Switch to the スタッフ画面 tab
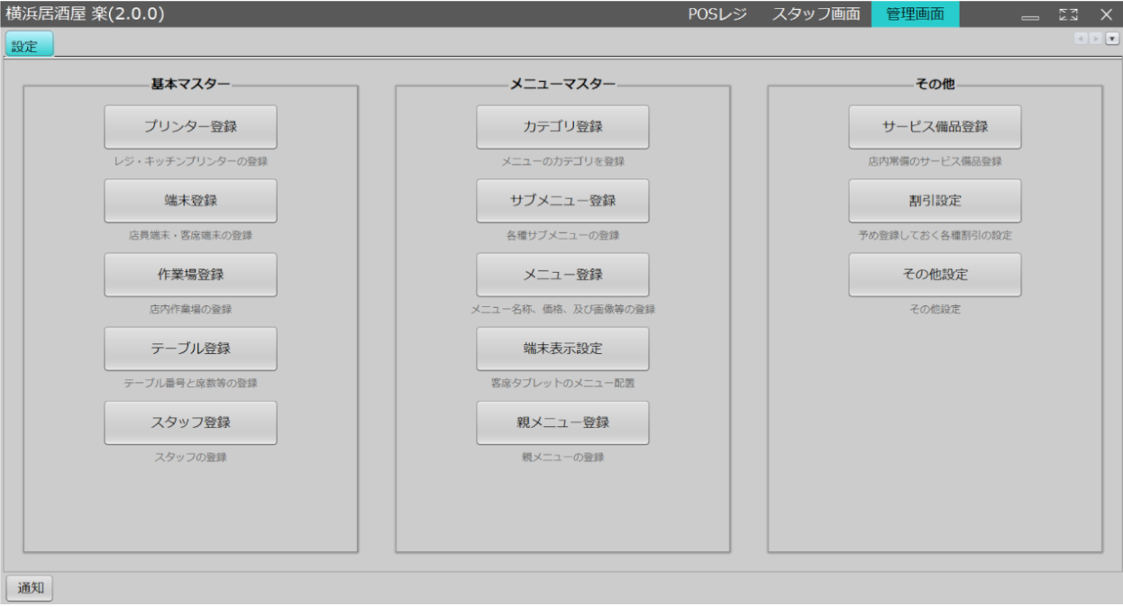1123x607 pixels. (x=816, y=14)
